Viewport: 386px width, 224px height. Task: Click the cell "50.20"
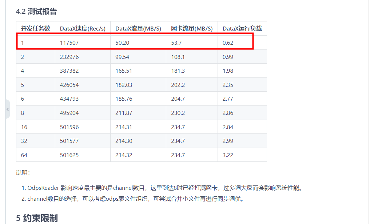138,43
